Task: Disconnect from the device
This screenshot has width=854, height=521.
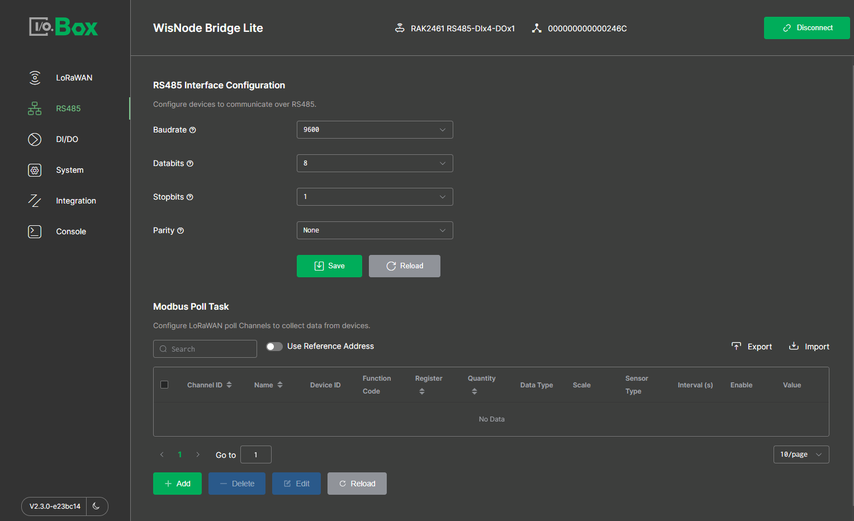Action: point(806,27)
